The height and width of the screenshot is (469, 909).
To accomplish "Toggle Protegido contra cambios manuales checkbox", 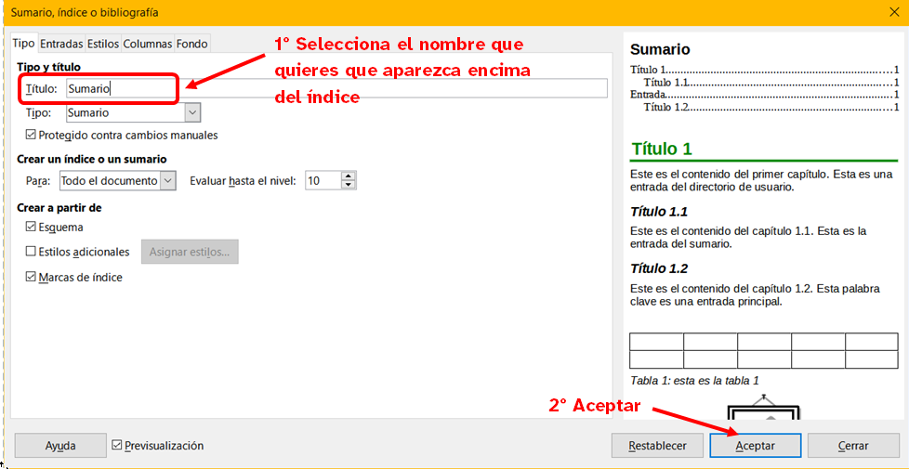I will point(33,136).
